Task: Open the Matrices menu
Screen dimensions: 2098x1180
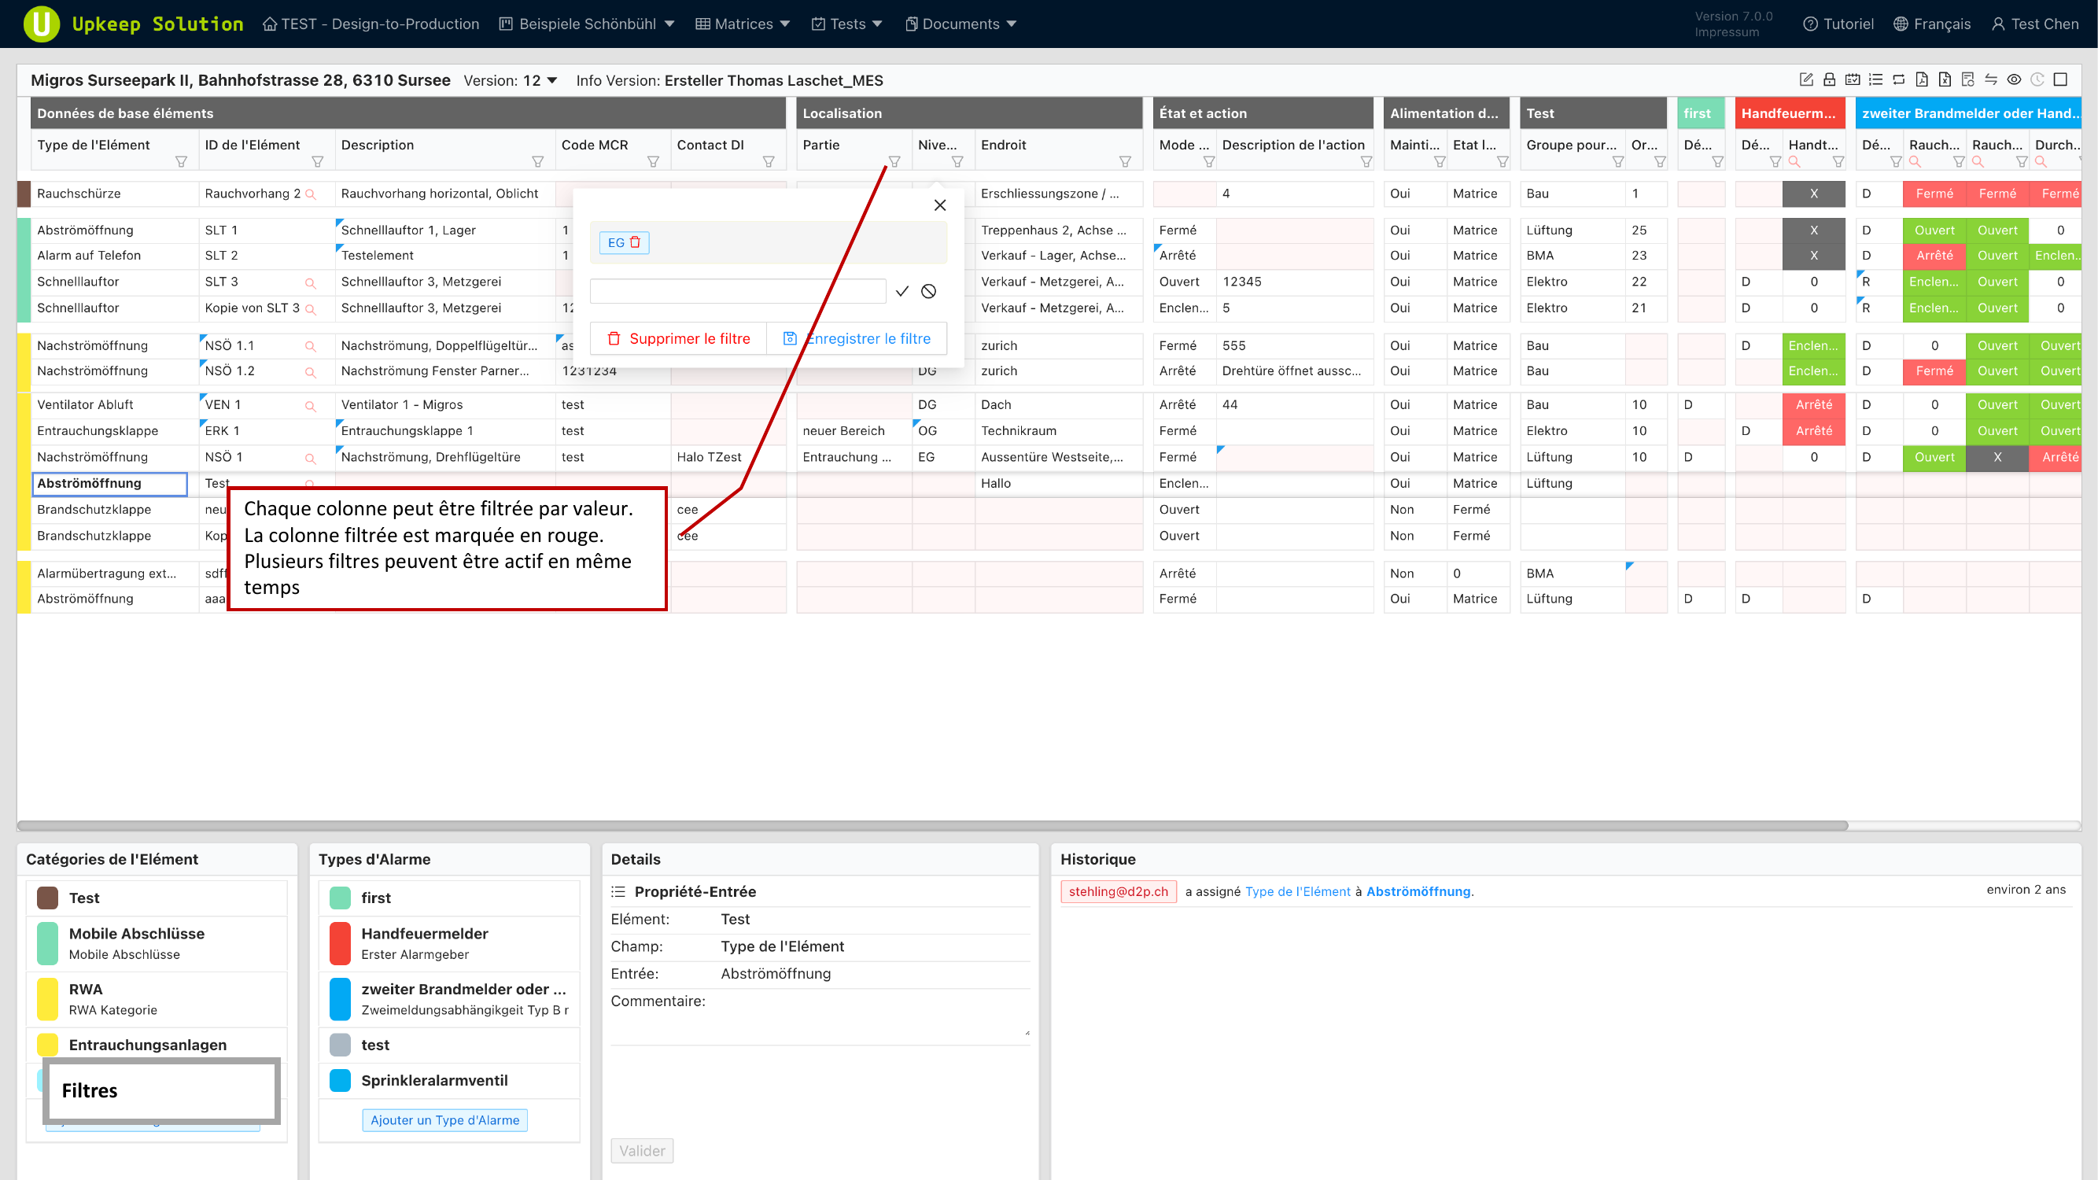Action: 742,24
